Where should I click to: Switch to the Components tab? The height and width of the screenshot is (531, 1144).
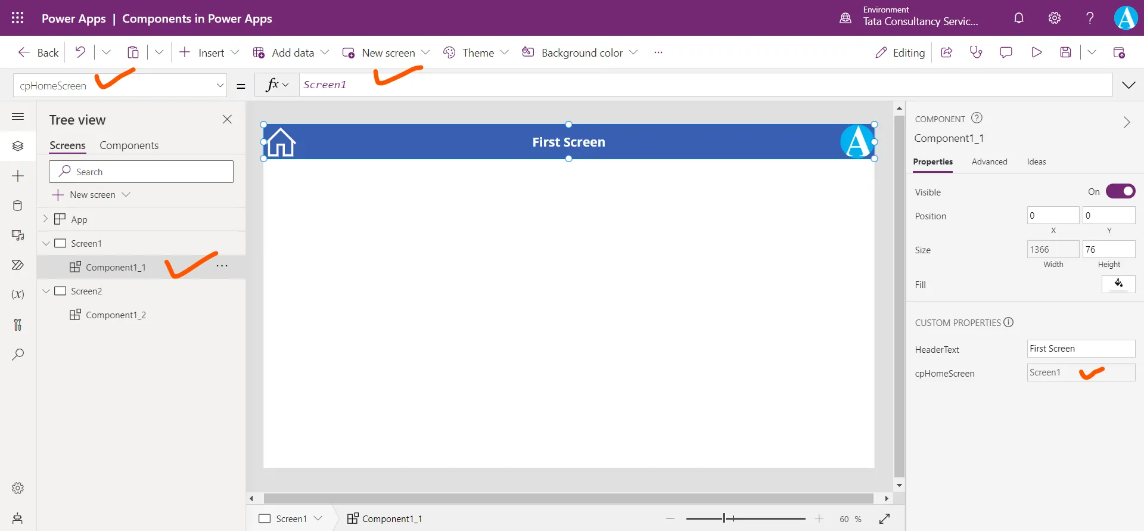point(129,145)
